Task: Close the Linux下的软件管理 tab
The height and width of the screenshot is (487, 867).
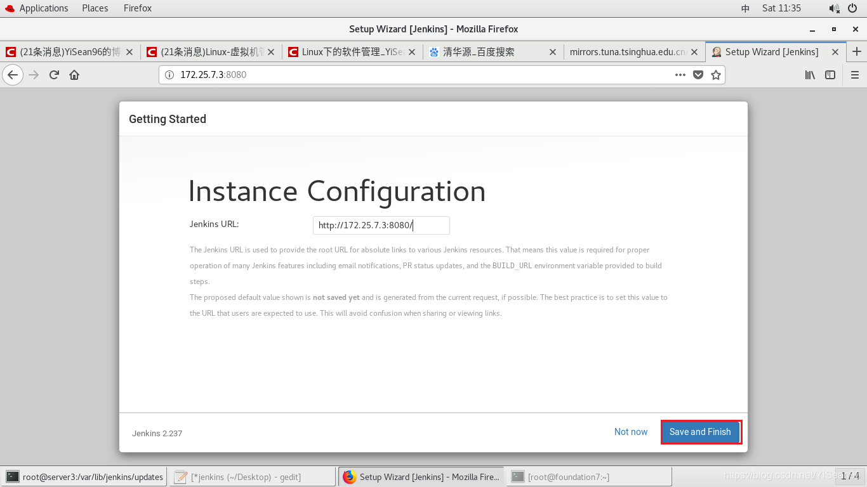Action: tap(412, 52)
